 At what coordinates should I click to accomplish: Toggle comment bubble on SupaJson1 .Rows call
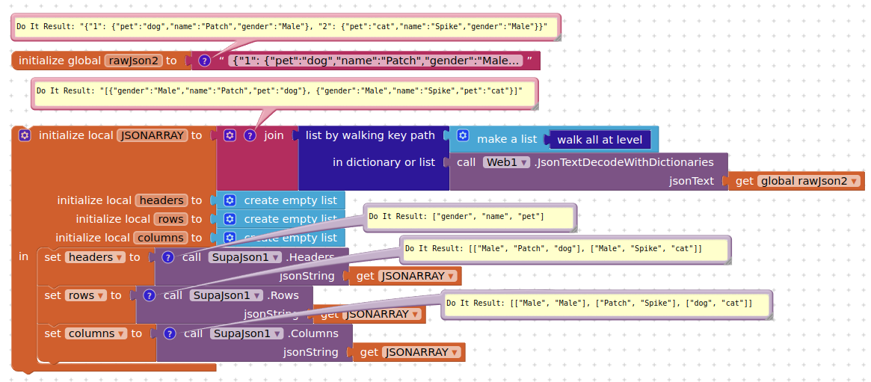(x=150, y=295)
